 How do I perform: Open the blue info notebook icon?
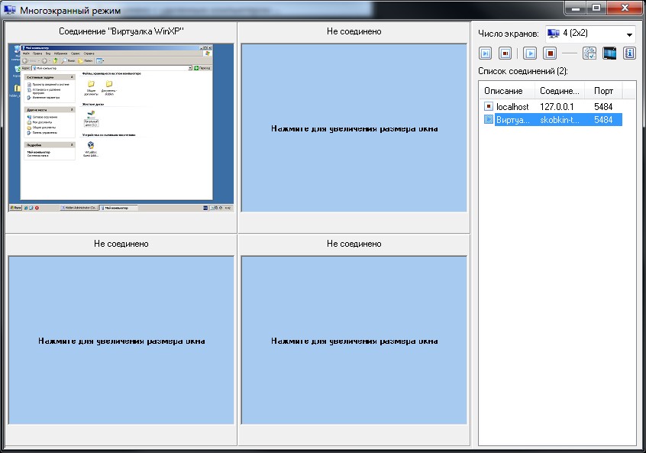tap(629, 53)
